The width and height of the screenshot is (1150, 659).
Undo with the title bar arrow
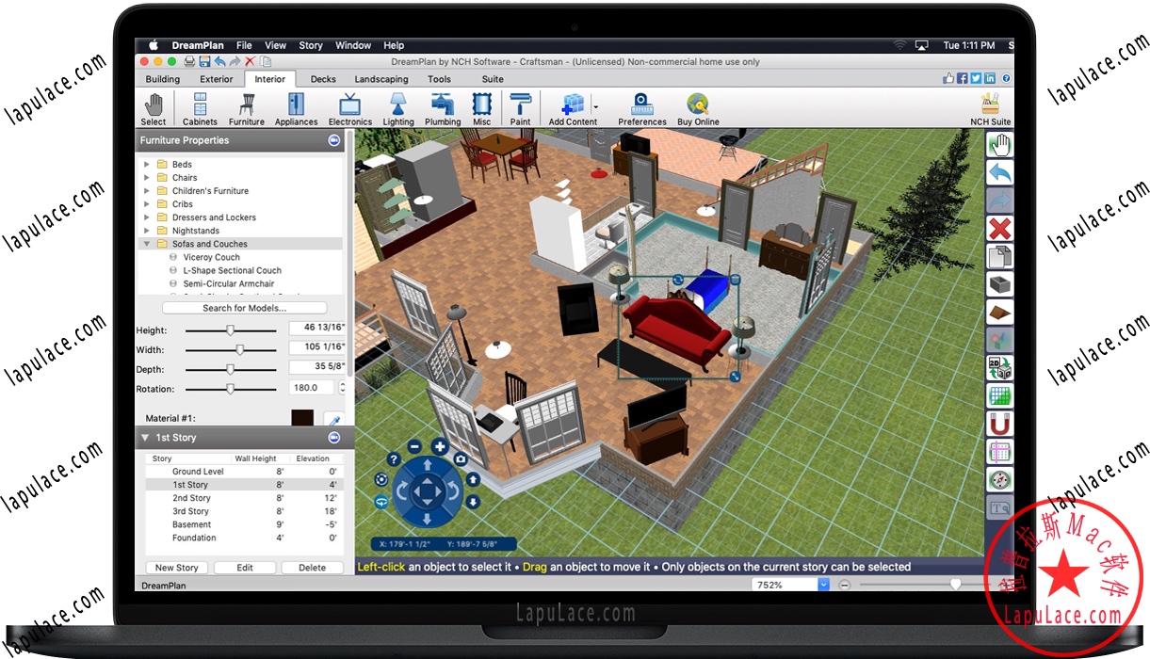click(219, 61)
